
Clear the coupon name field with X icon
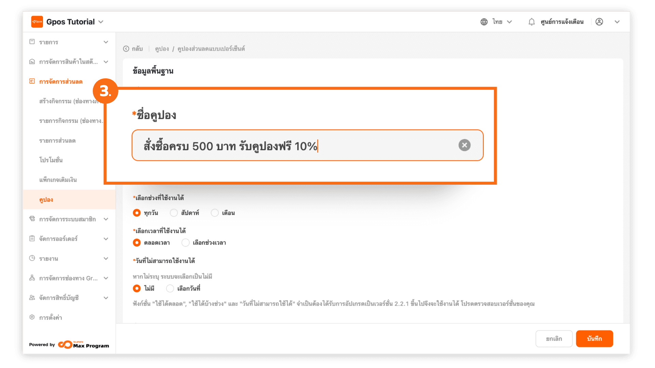pos(464,145)
